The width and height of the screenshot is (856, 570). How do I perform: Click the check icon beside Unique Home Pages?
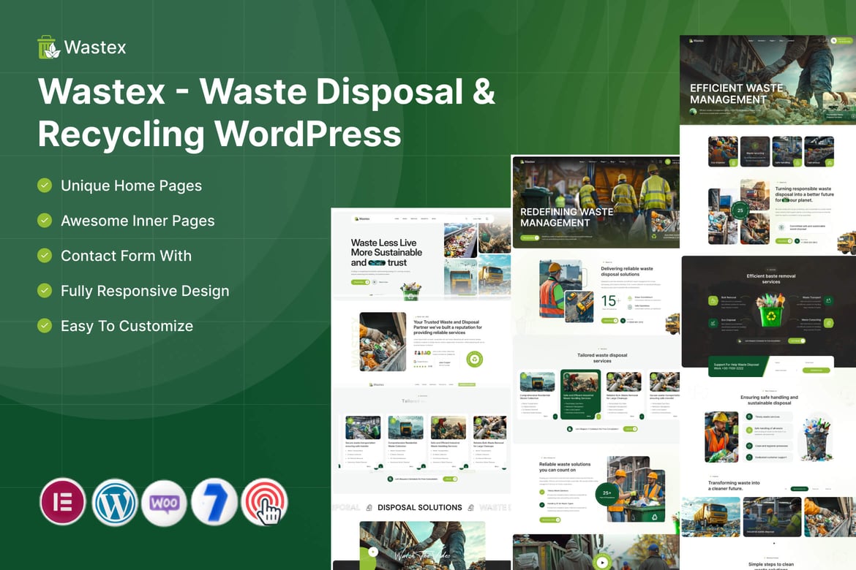(x=45, y=185)
